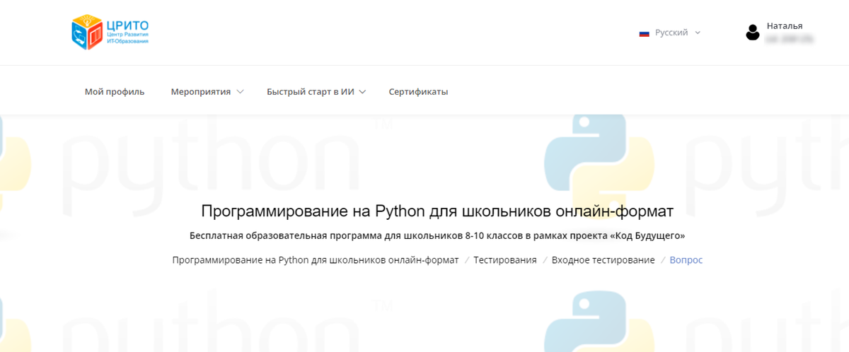Open the Тестирования breadcrumb link
Viewport: 849px width, 352px height.
pyautogui.click(x=505, y=260)
